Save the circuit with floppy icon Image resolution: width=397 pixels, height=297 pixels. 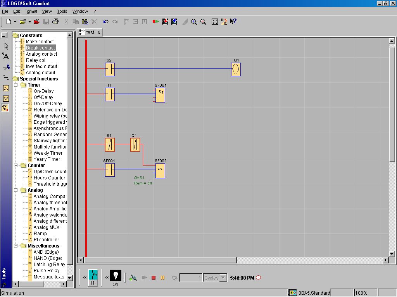[x=46, y=22]
